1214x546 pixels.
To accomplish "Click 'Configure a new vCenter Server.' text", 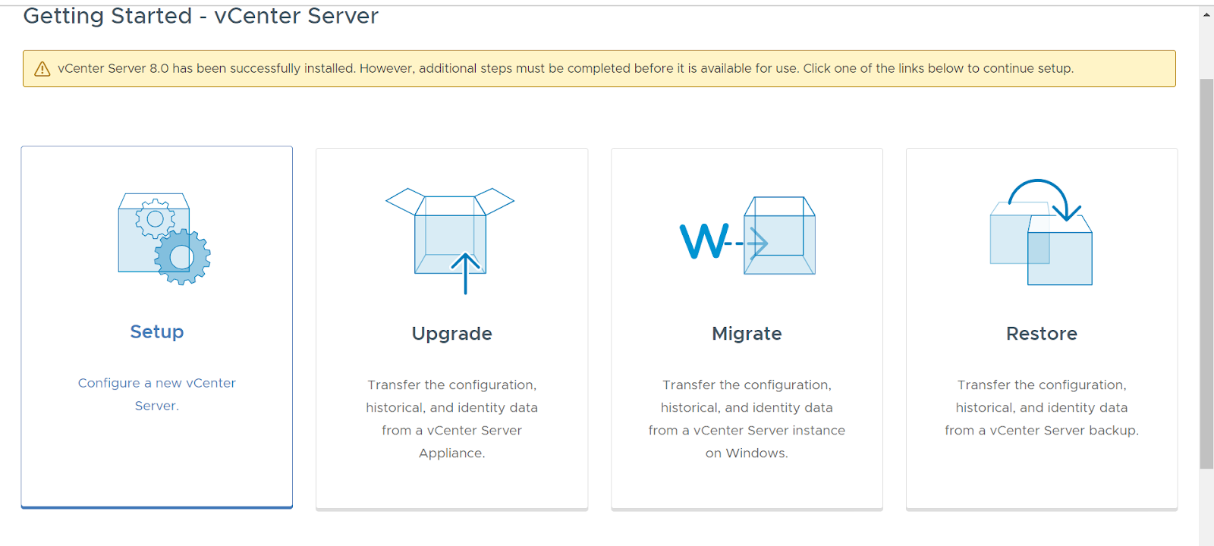I will click(x=157, y=394).
